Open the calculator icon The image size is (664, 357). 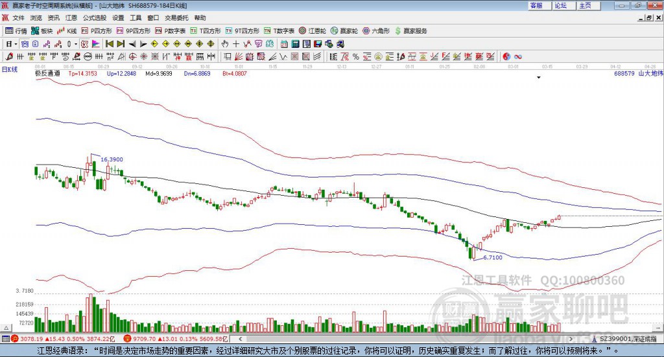(295, 44)
